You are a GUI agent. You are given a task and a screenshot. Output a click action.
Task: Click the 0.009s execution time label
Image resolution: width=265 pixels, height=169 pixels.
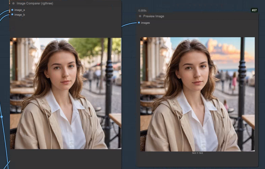142,10
